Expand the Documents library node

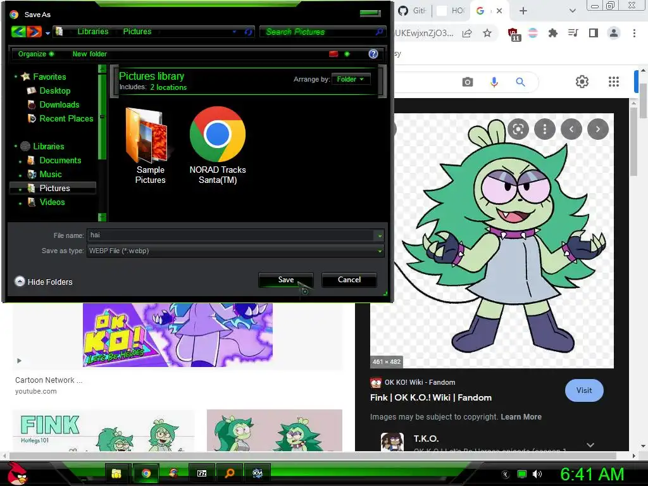(x=20, y=161)
